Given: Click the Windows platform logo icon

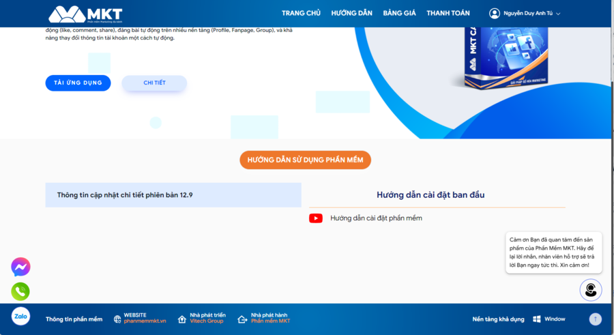Looking at the screenshot, I should point(537,319).
